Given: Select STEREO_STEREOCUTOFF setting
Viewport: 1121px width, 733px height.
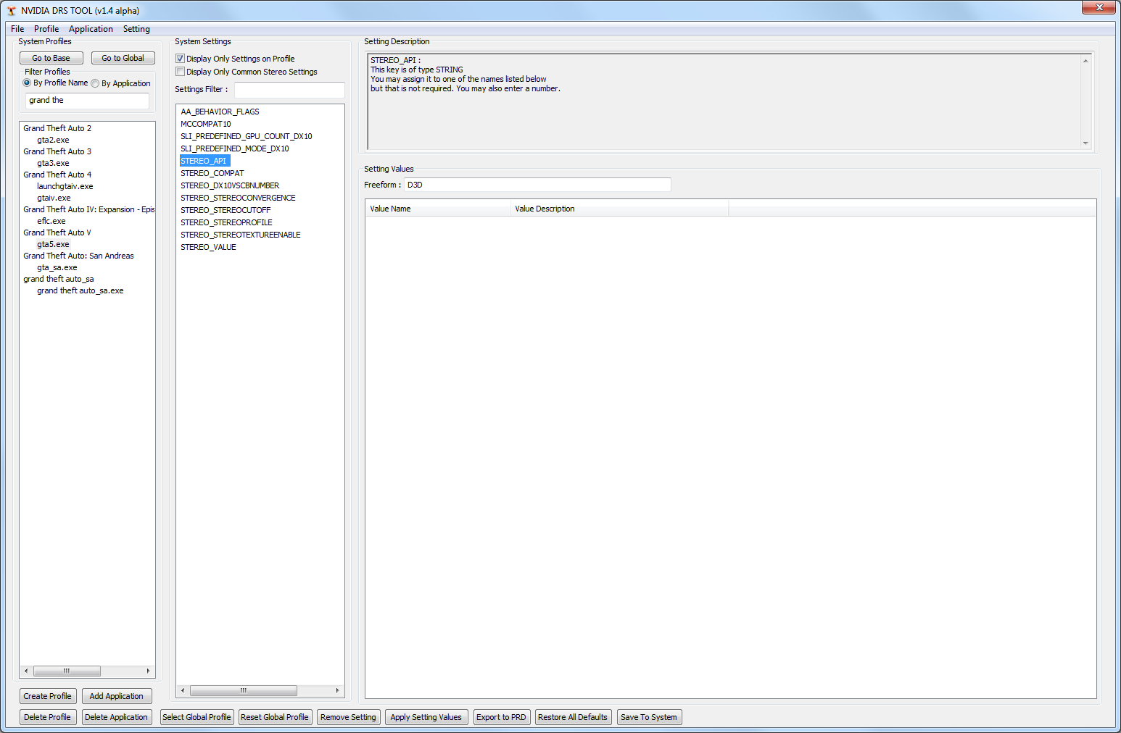Looking at the screenshot, I should click(226, 210).
